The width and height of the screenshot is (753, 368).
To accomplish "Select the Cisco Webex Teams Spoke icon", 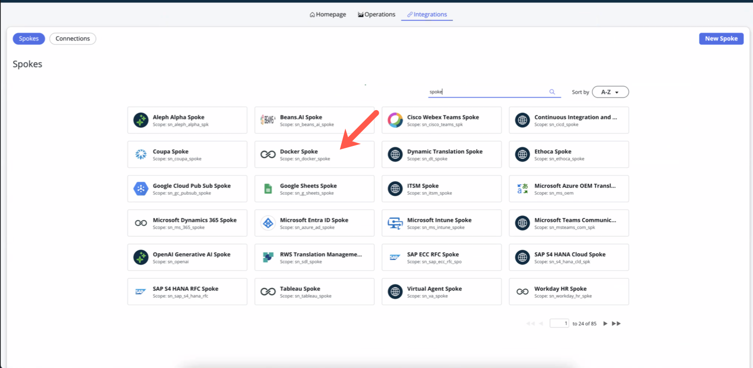I will tap(395, 120).
